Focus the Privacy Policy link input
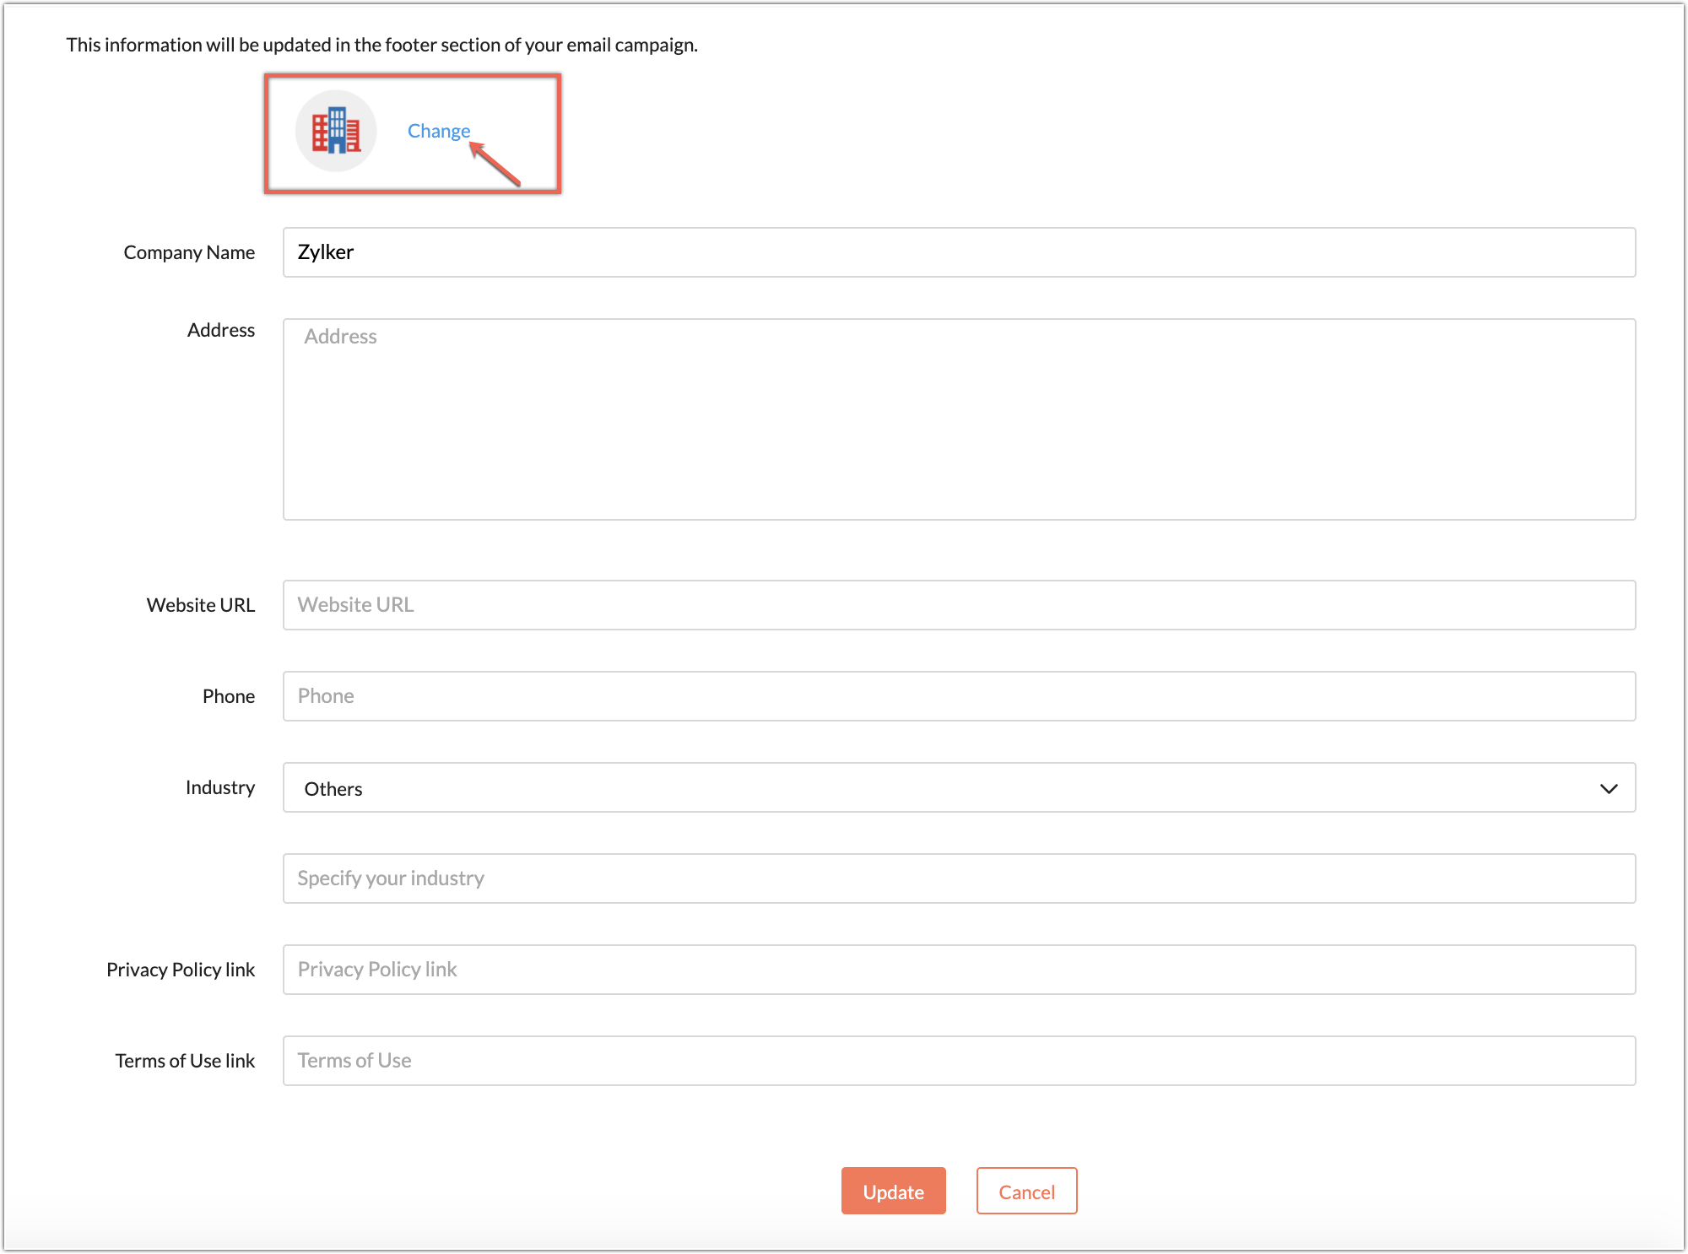1688x1254 pixels. pos(959,970)
